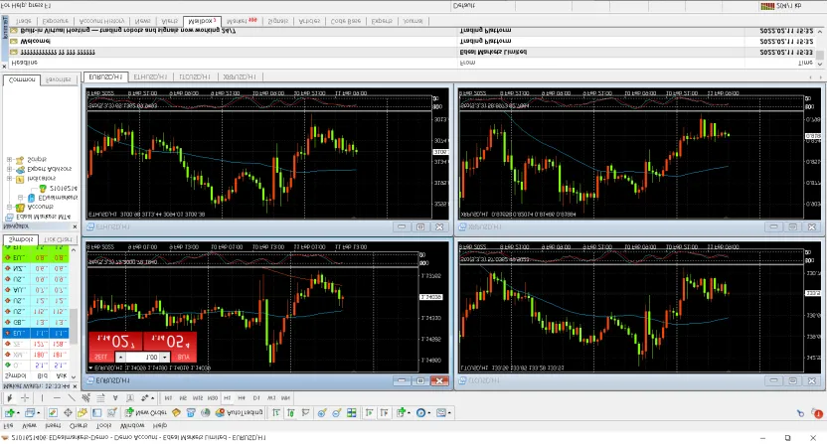The width and height of the screenshot is (828, 444).
Task: Close the Market Watch panel
Action: (x=75, y=386)
